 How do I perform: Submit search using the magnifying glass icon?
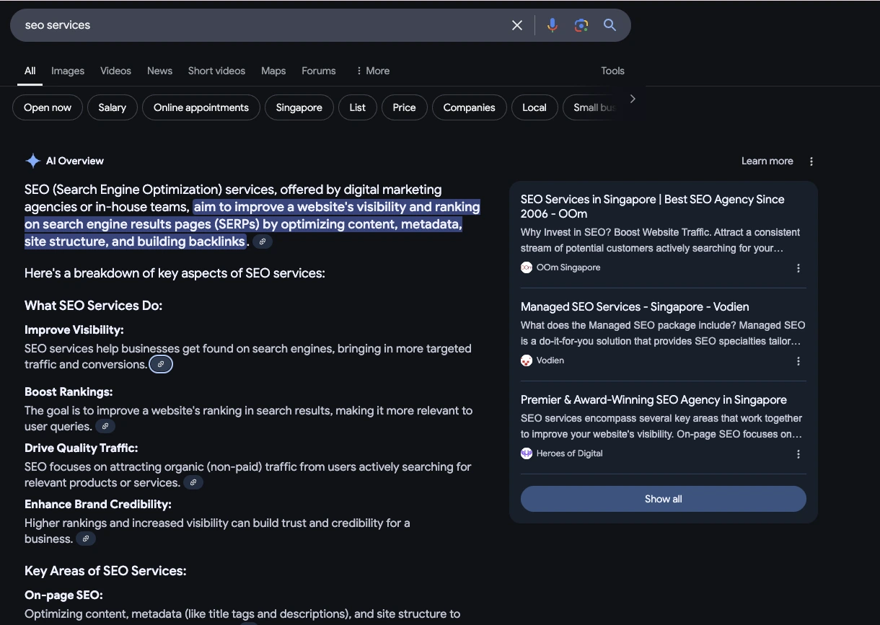coord(610,25)
